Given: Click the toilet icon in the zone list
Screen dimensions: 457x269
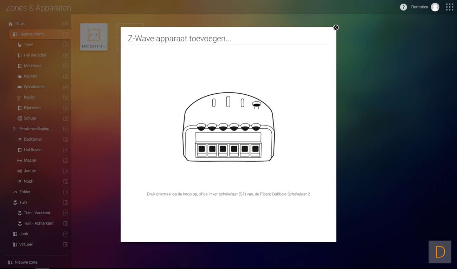Looking at the screenshot, I should coord(20,45).
